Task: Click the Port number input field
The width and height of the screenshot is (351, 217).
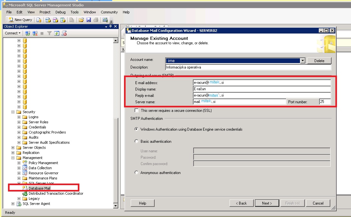Action: click(325, 102)
